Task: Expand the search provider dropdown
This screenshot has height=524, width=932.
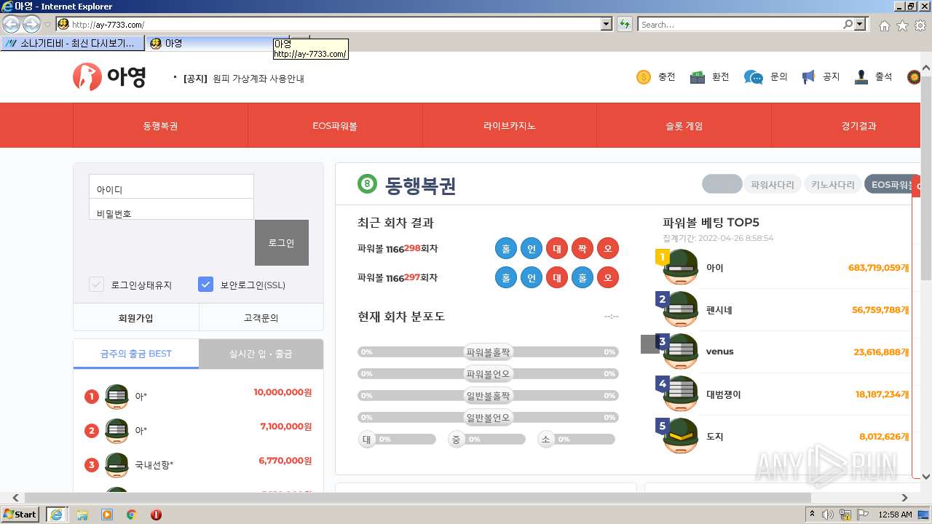Action: [x=861, y=24]
